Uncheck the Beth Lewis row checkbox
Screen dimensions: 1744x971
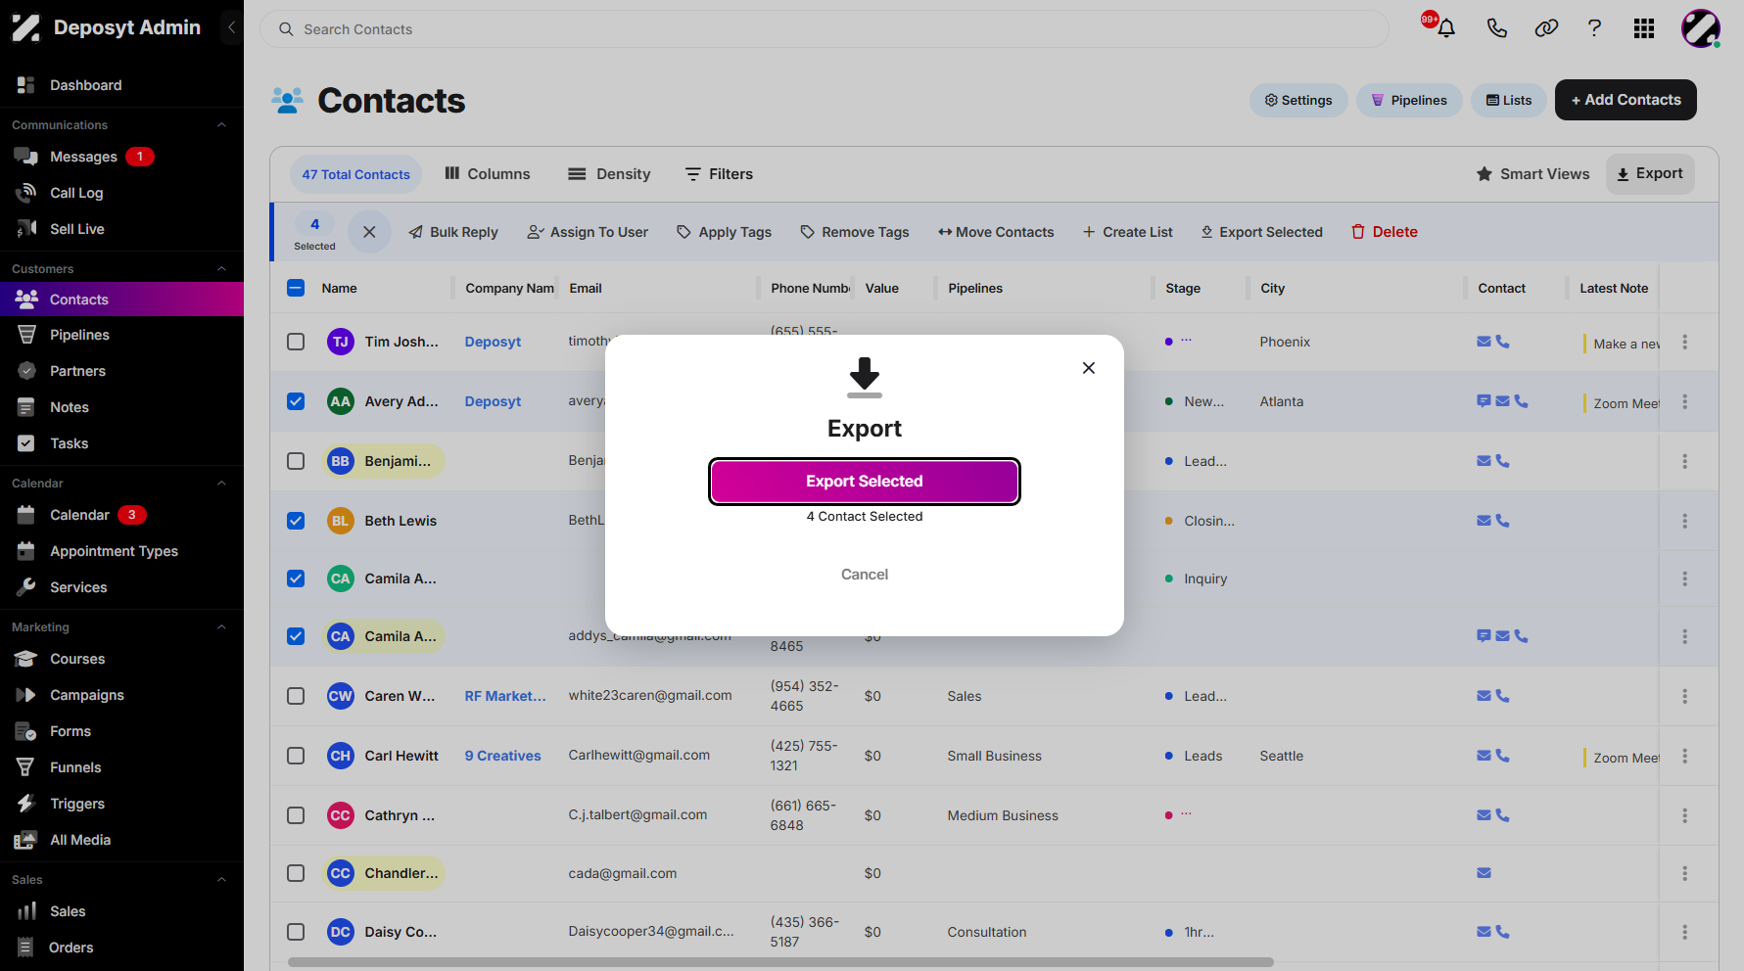296,521
